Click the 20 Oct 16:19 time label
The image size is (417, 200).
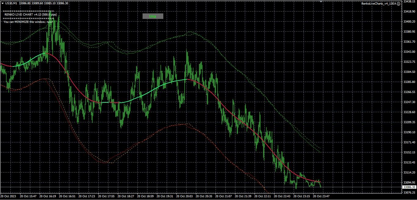pyautogui.click(x=48, y=197)
